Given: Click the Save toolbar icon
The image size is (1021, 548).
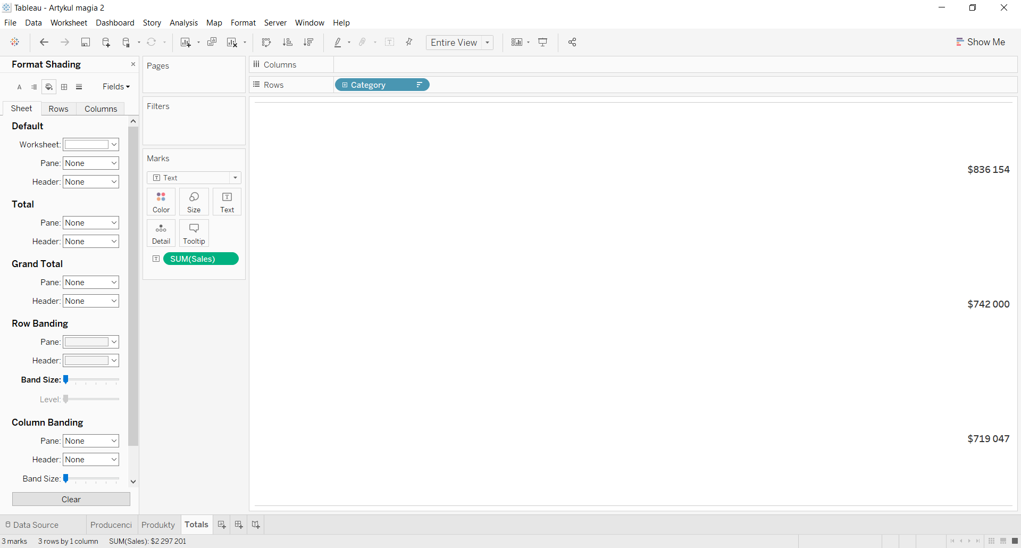Looking at the screenshot, I should coord(85,43).
